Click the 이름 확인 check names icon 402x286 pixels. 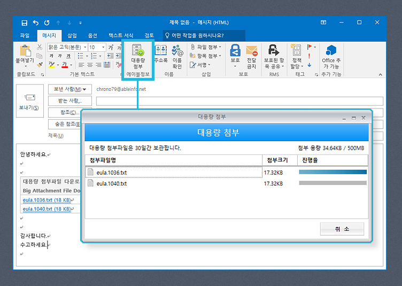(177, 56)
